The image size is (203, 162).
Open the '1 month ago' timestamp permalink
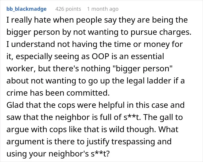pyautogui.click(x=103, y=9)
